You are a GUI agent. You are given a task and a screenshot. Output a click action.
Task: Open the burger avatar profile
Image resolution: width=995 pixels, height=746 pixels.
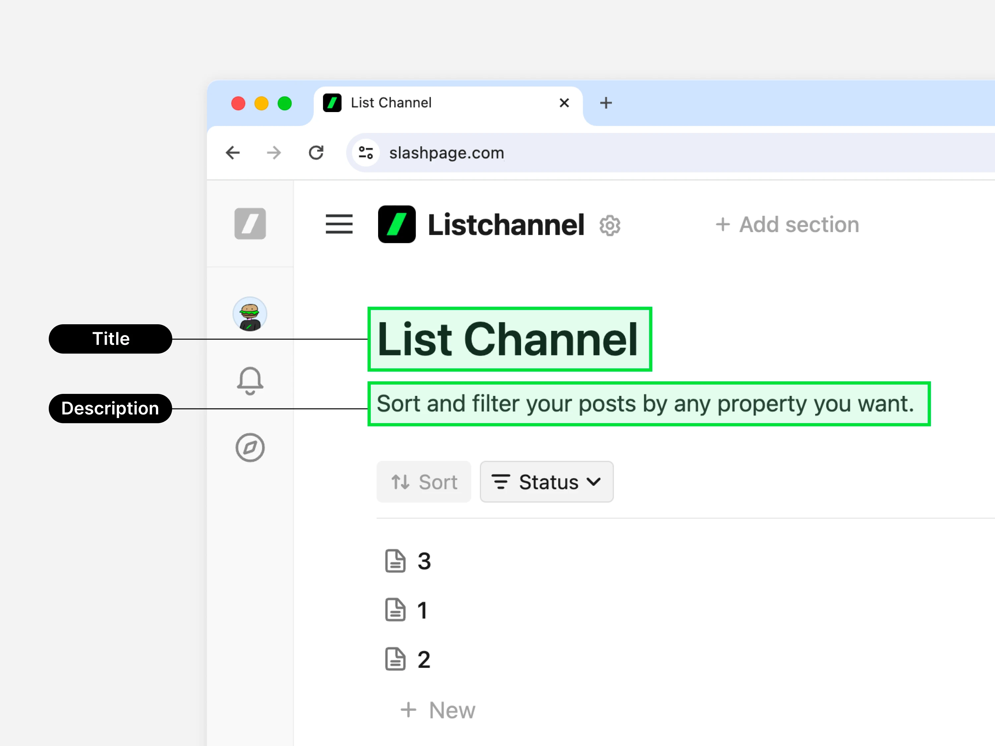click(x=250, y=314)
